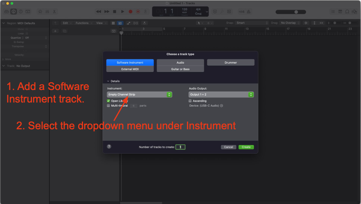This screenshot has width=361, height=204.
Task: Open Editors scissors icon
Action: 54,11
